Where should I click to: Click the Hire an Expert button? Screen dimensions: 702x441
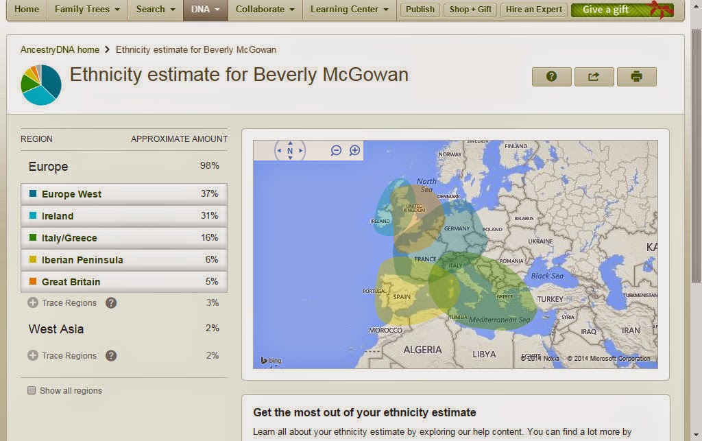[x=533, y=10]
